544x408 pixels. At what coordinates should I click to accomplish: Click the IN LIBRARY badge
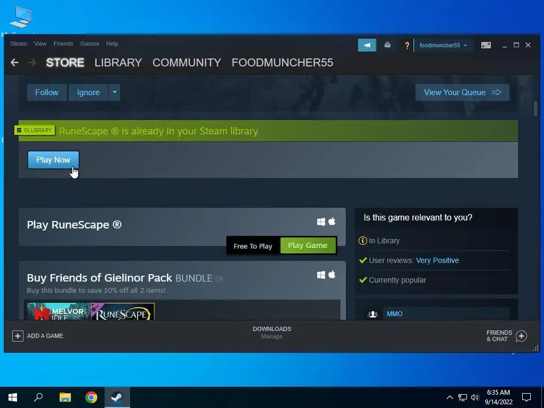(x=35, y=130)
